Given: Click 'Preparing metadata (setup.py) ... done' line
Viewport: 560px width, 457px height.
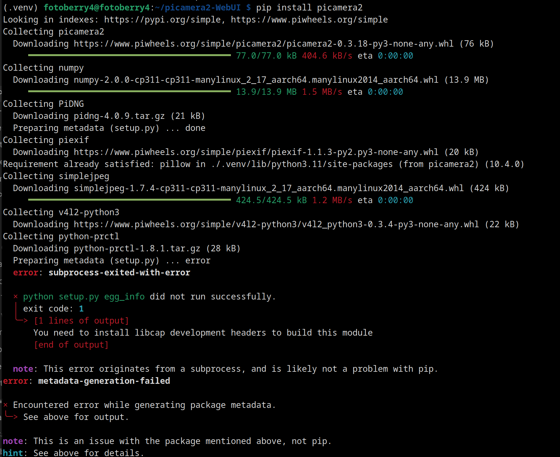Looking at the screenshot, I should point(109,128).
